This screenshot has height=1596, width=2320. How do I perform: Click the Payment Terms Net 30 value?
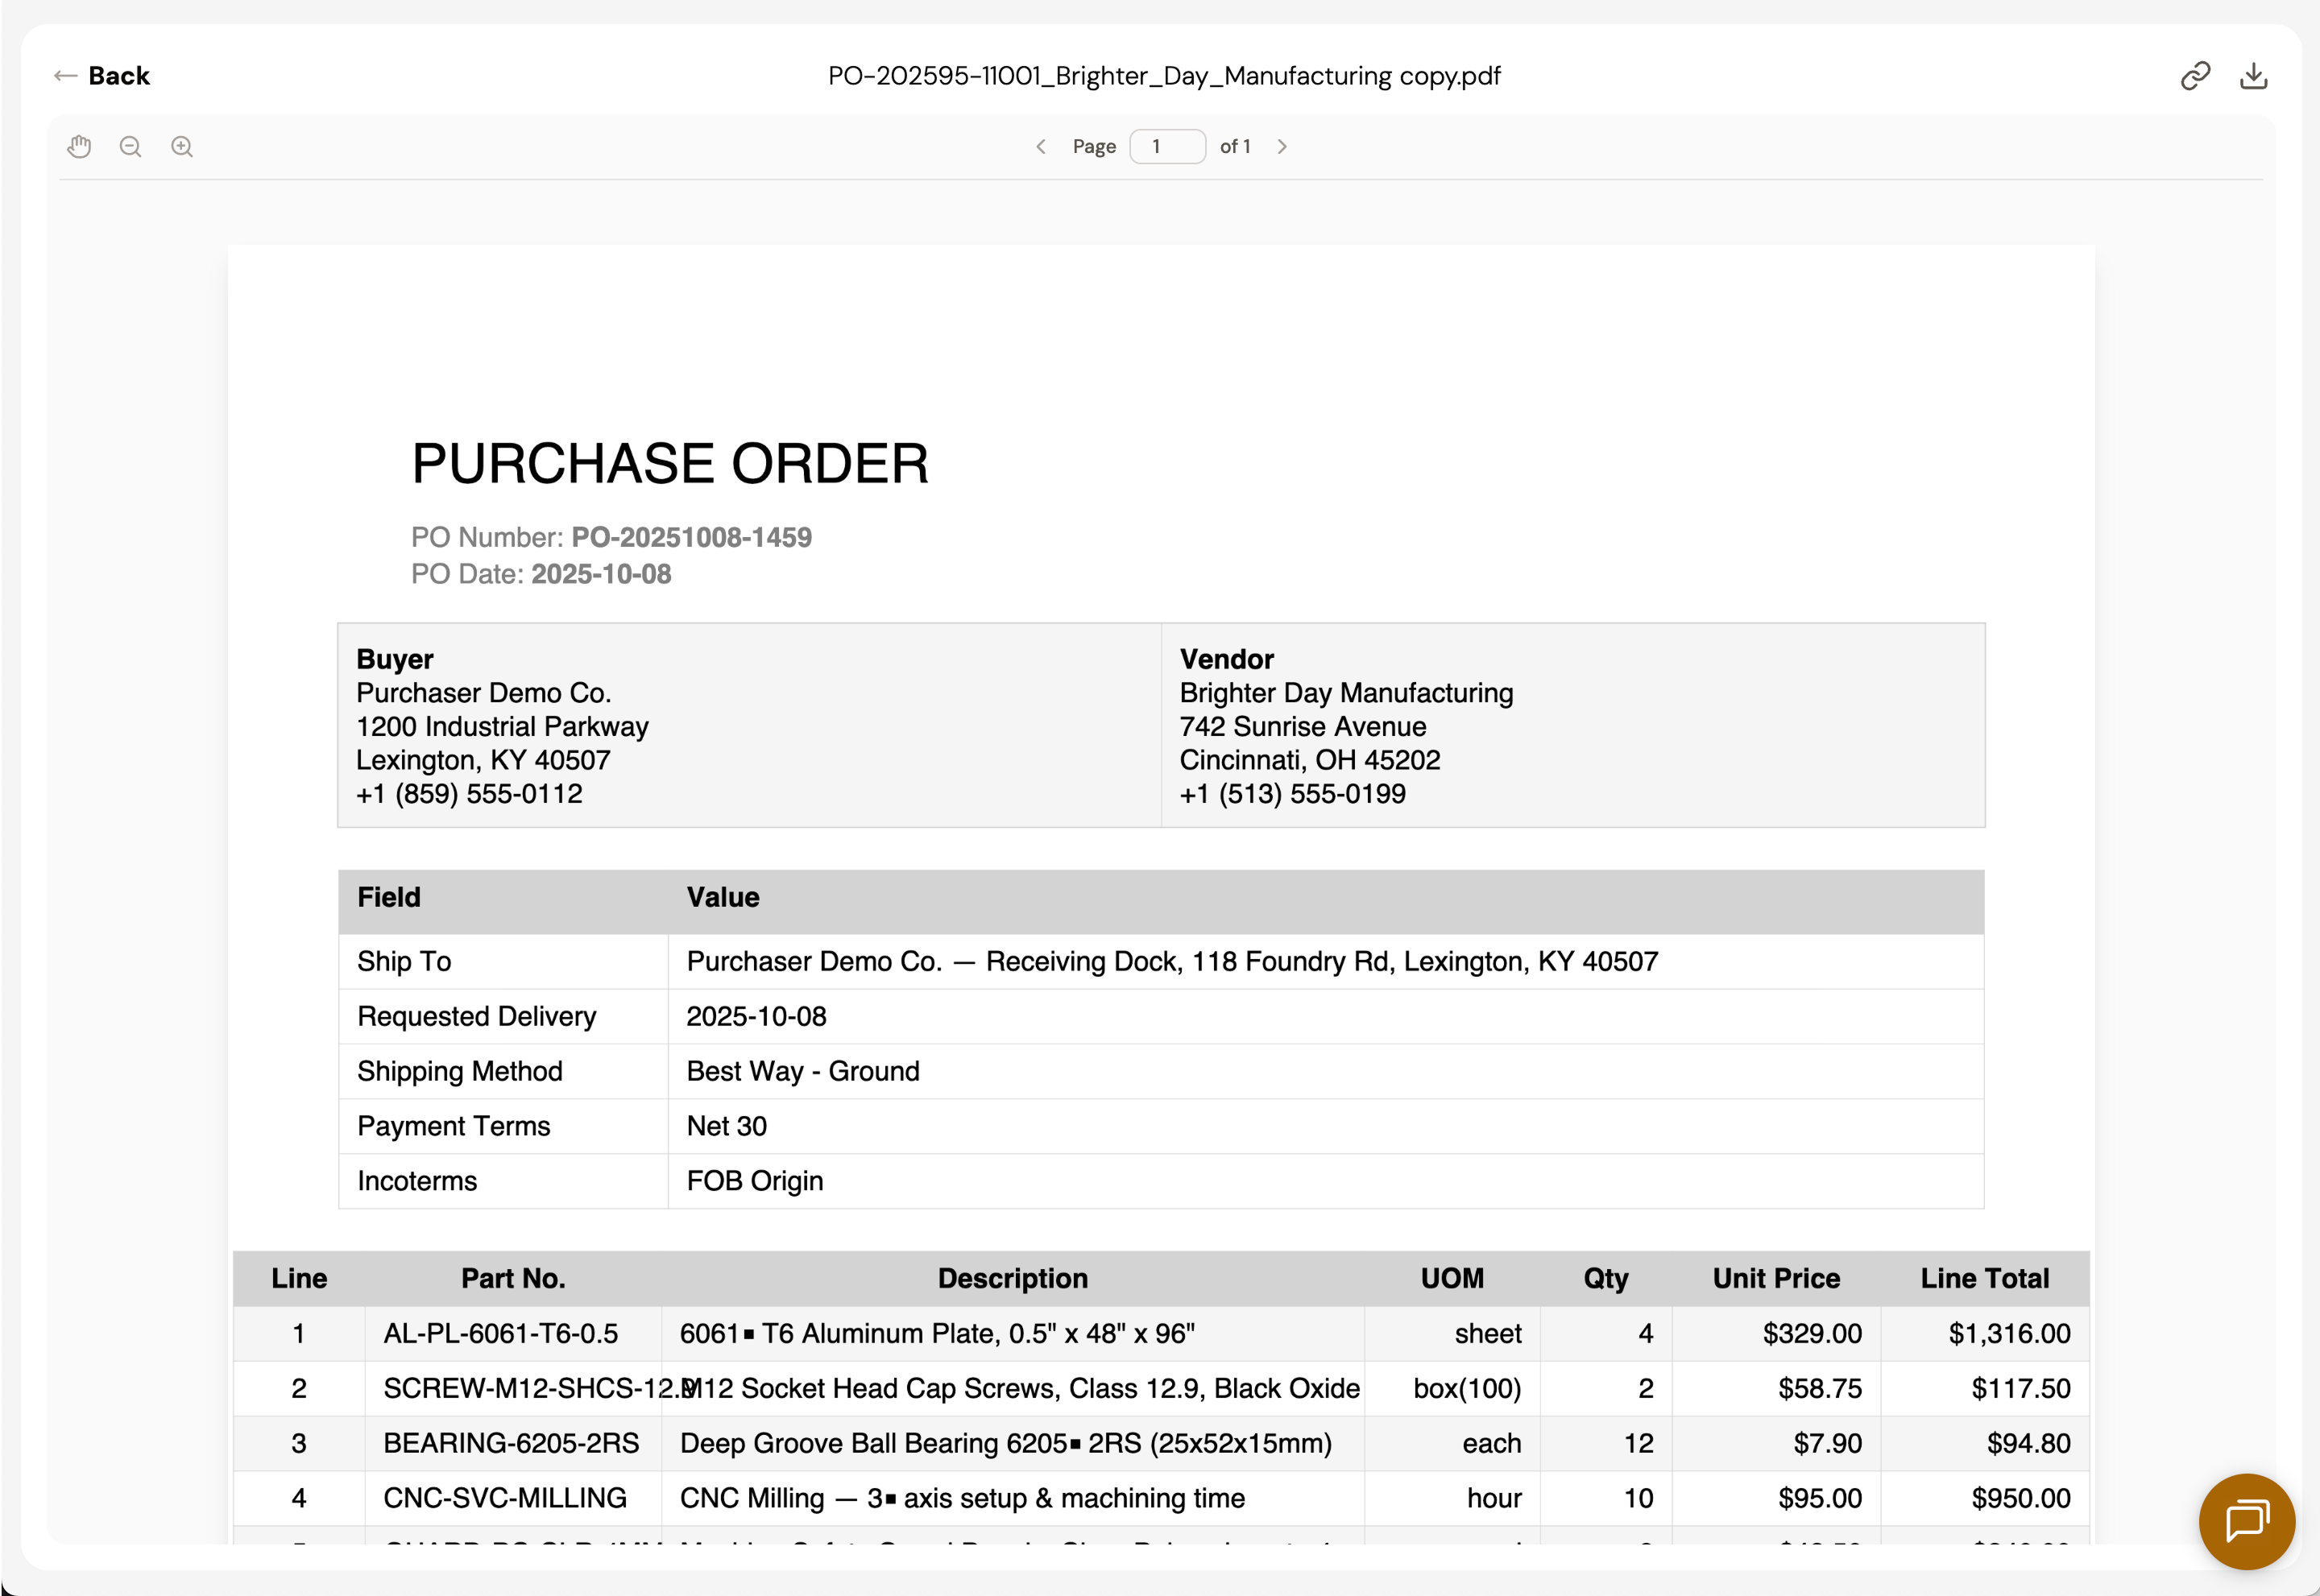(x=727, y=1126)
